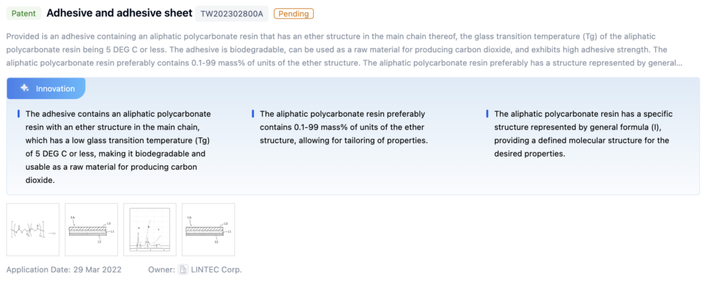View the graph chart drawing thumbnail

pyautogui.click(x=150, y=229)
